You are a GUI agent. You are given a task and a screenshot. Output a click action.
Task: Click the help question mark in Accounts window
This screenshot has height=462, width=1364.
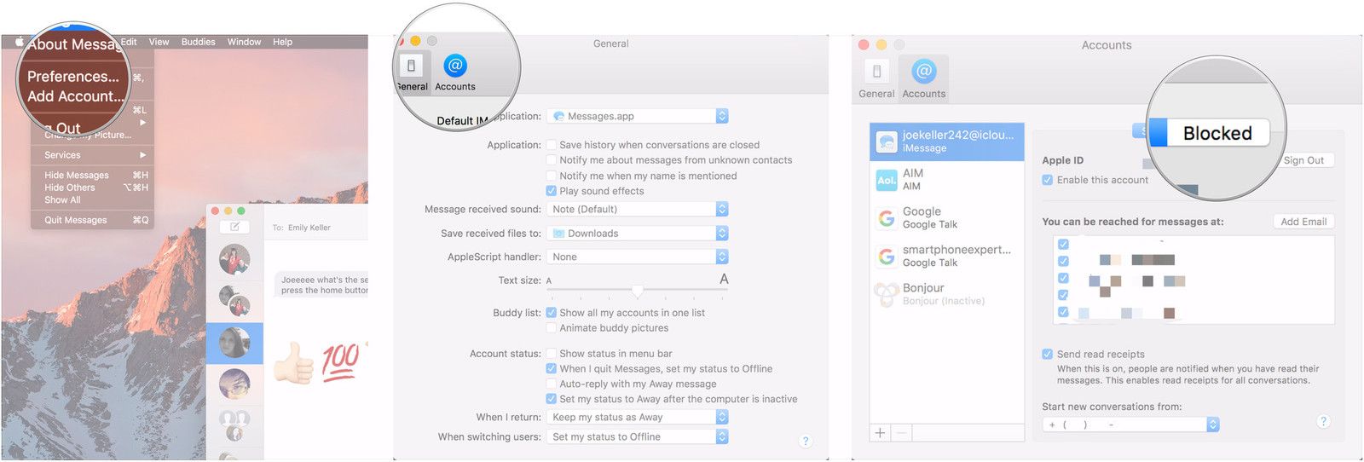(x=1323, y=421)
